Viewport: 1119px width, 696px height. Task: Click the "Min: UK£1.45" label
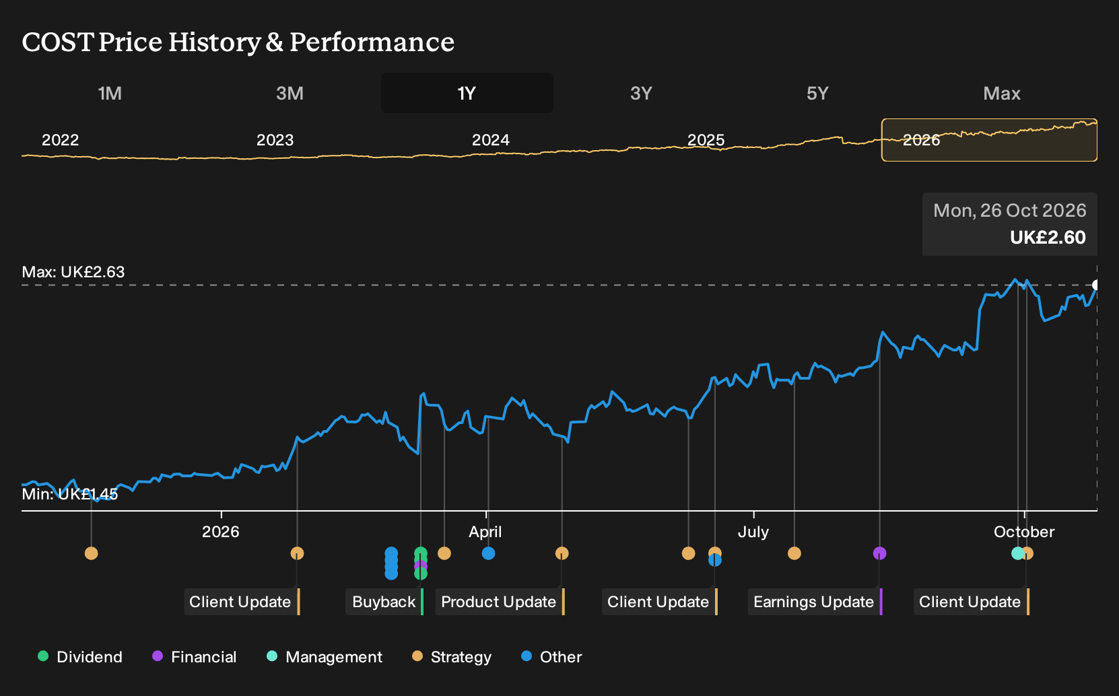click(70, 494)
